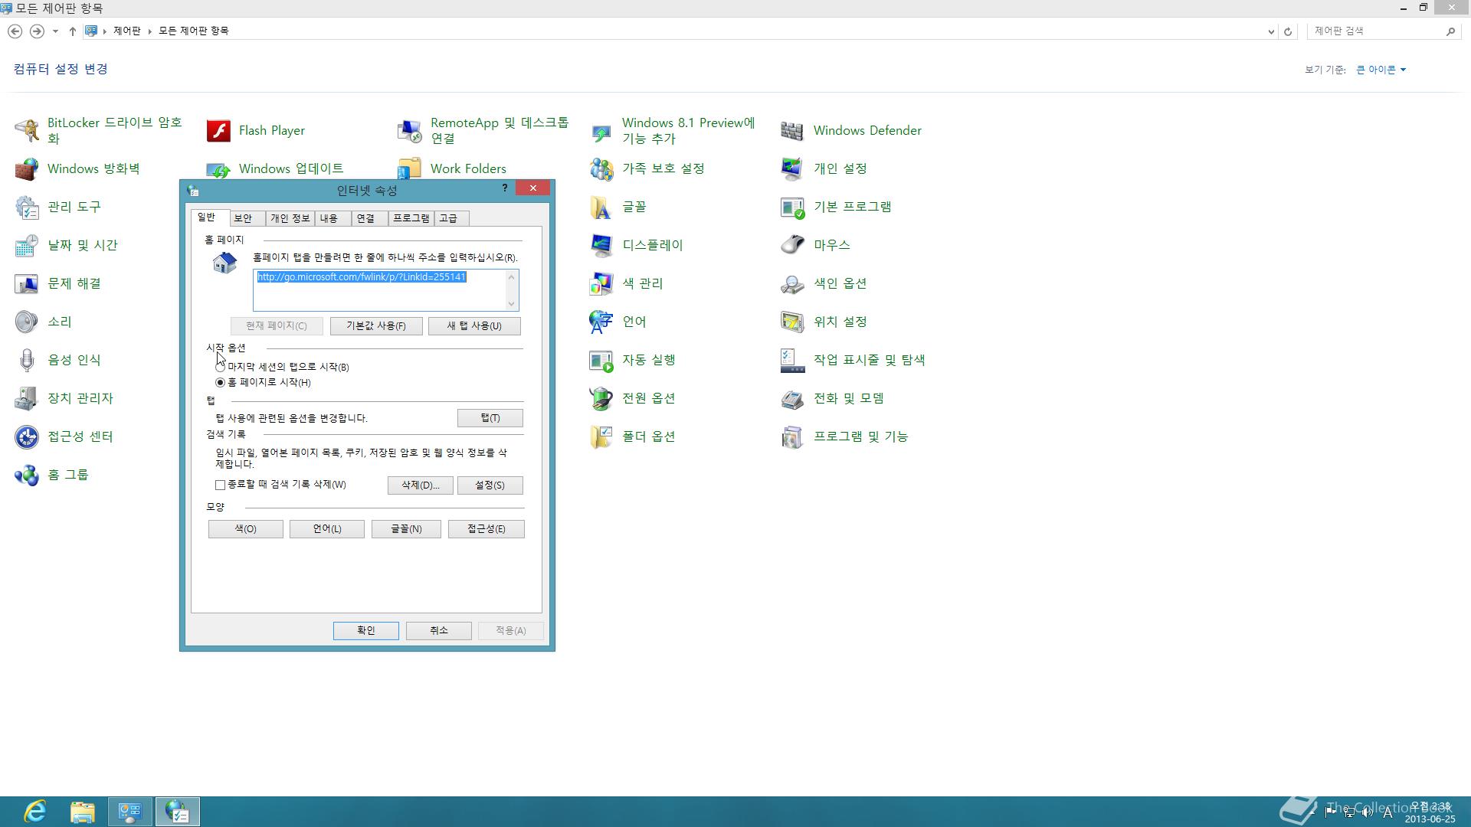
Task: Open 개인 설정 icon
Action: (x=792, y=168)
